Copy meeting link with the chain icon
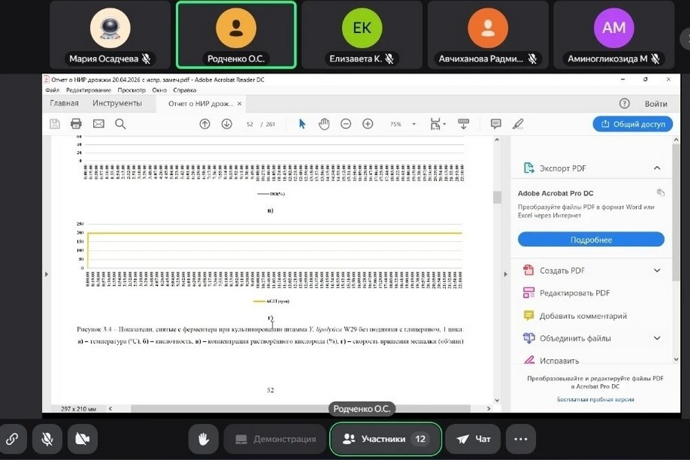Image resolution: width=690 pixels, height=460 pixels. click(x=12, y=439)
